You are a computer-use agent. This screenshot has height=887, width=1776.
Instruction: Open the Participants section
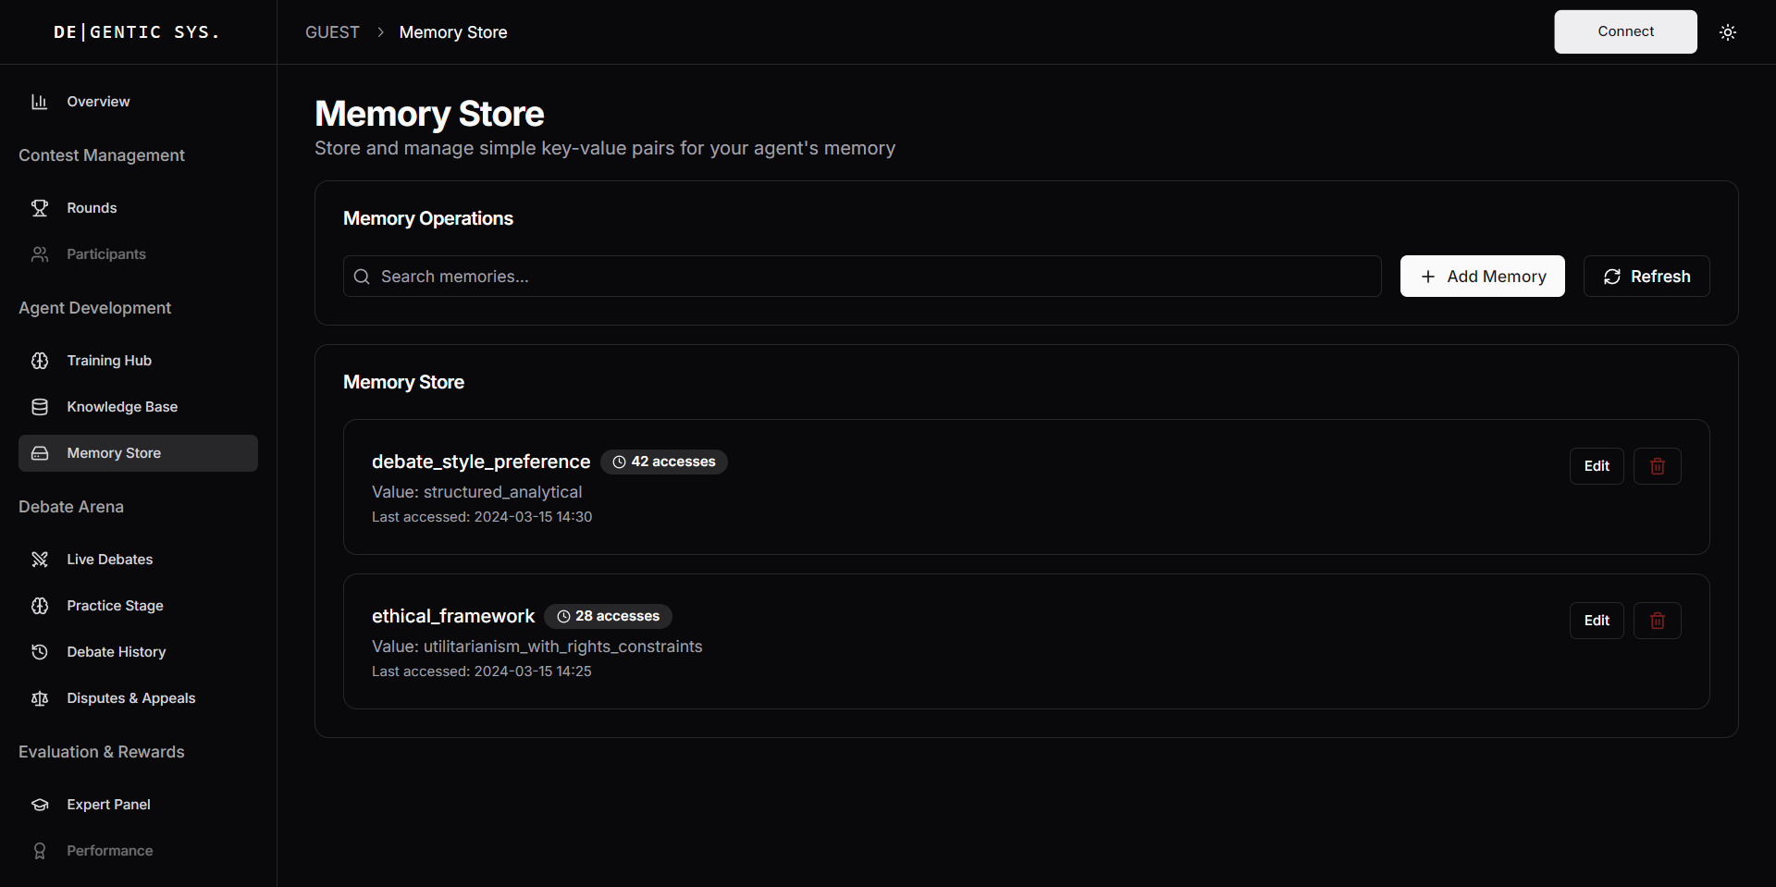[106, 254]
